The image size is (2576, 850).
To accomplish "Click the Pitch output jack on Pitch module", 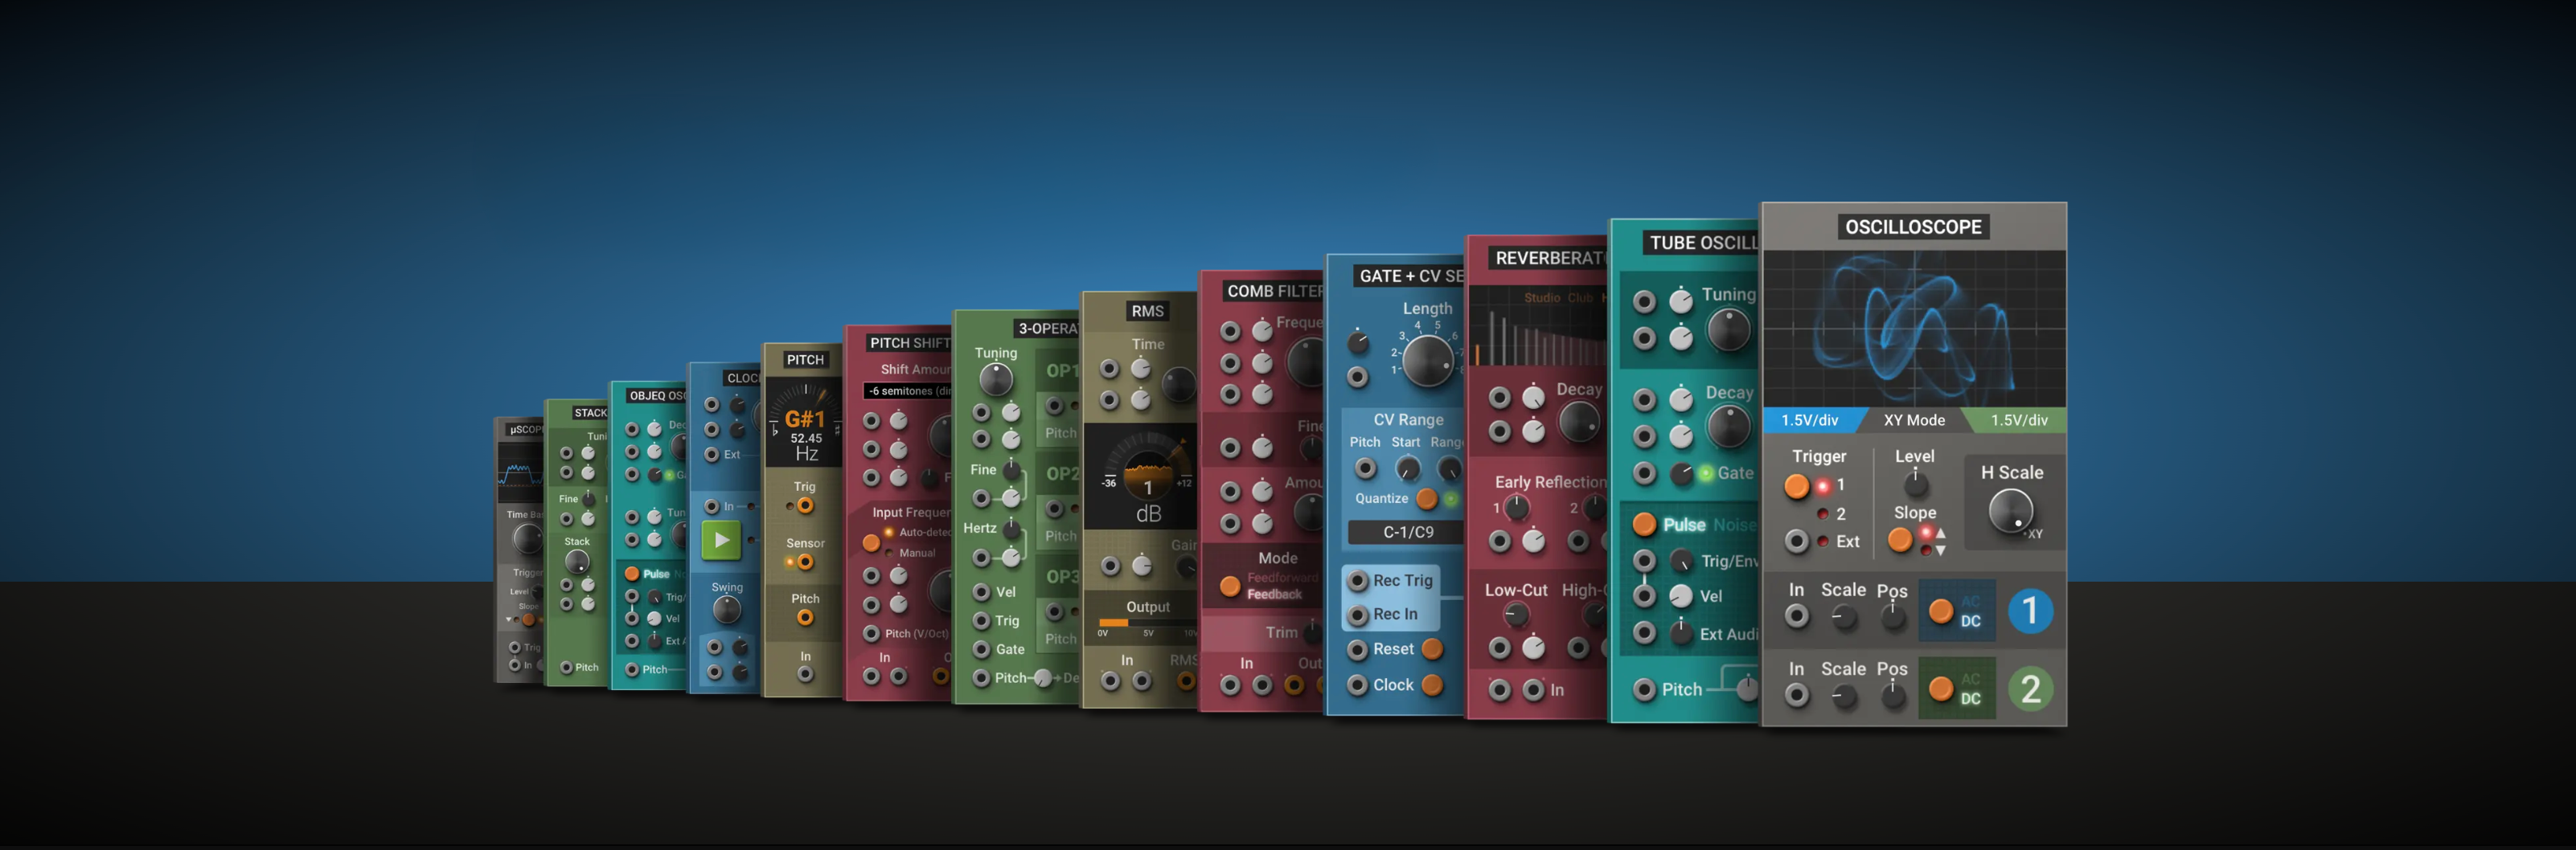I will point(805,619).
